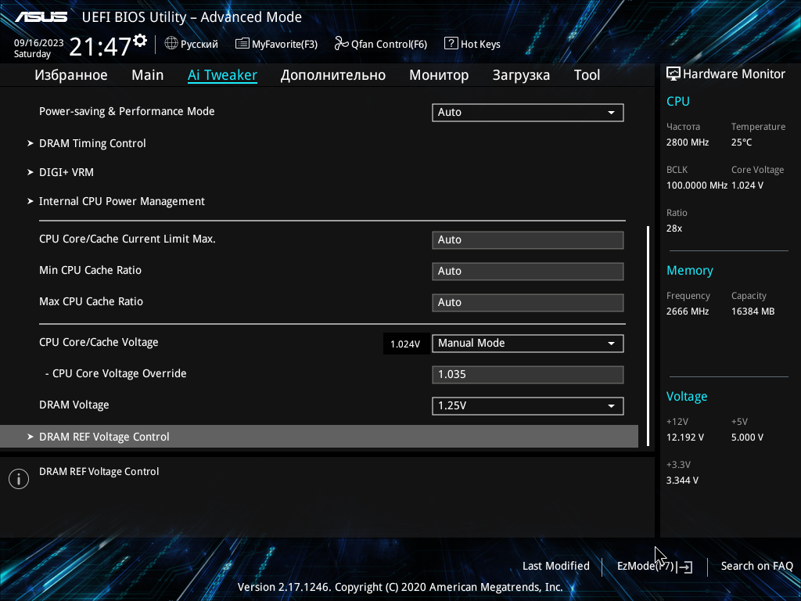Screen dimensions: 801x601
Task: Expand DRAM Timing Control submenu
Action: (x=92, y=143)
